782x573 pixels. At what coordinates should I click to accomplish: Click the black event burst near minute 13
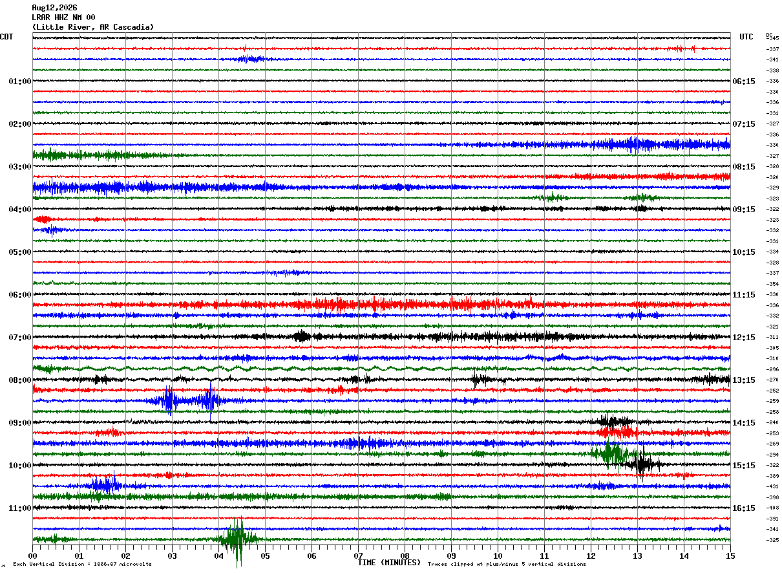(x=641, y=463)
